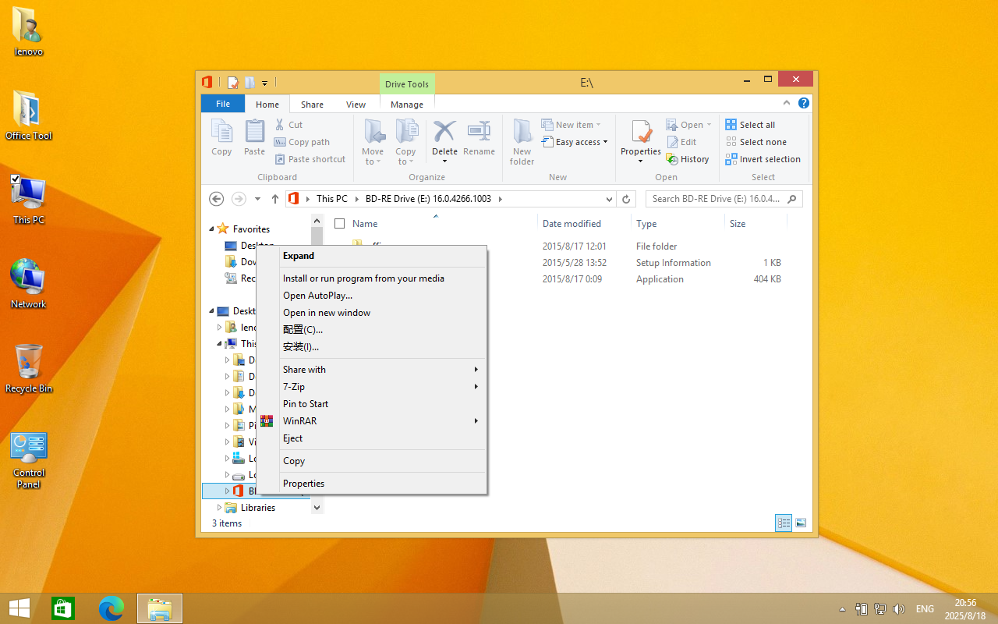Expand the Libraries tree node

219,508
